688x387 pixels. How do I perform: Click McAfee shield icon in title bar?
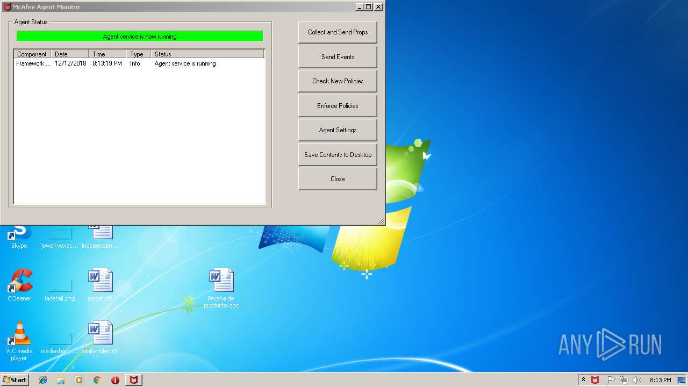click(6, 7)
